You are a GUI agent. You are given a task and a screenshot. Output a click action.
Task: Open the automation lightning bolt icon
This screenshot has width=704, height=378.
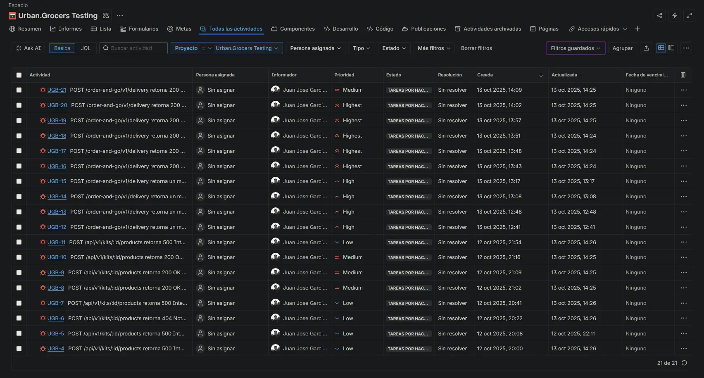(674, 16)
